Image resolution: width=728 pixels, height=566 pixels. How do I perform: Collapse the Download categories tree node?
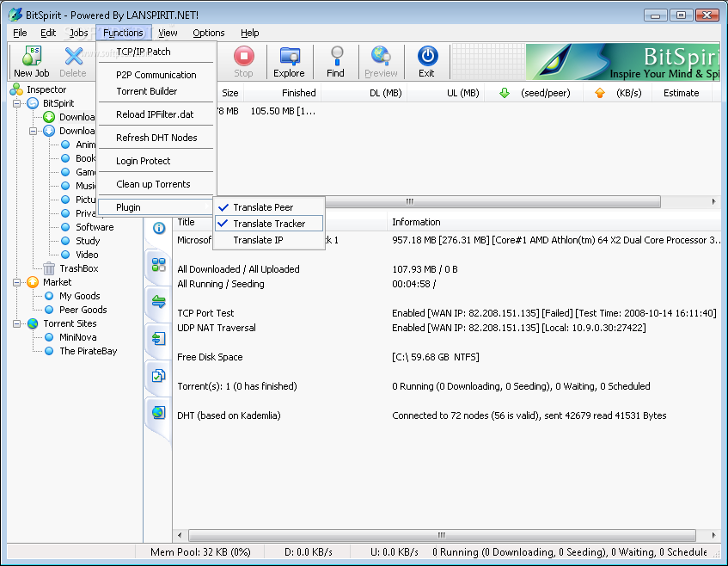coord(33,131)
